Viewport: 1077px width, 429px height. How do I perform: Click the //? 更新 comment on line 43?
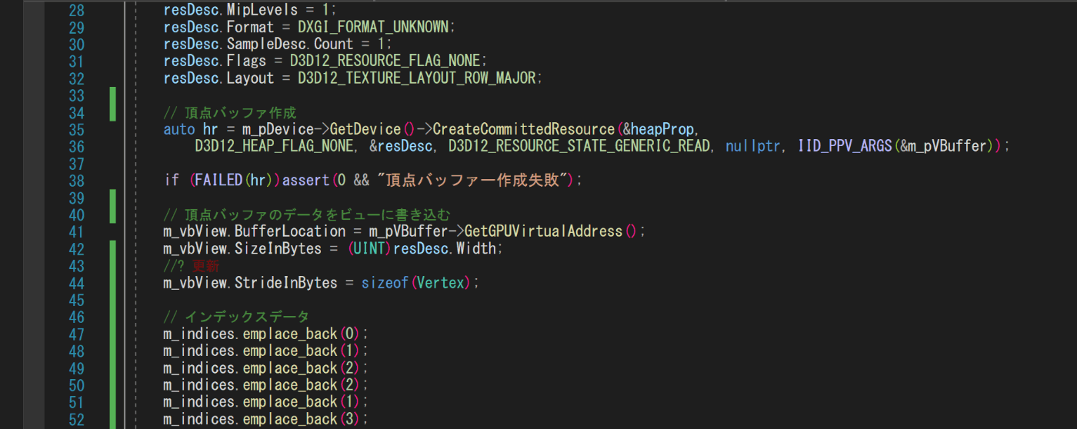(x=191, y=265)
